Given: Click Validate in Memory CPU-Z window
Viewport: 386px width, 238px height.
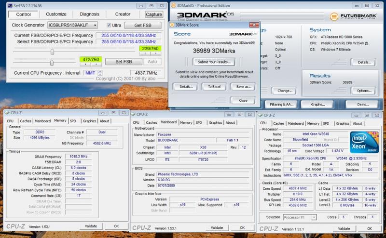Looking at the screenshot, I should [91, 226].
